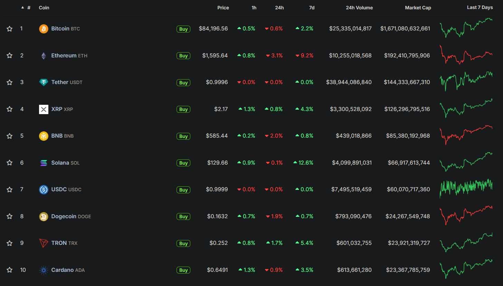Open the Ethereum coin logo
The image size is (503, 286).
point(44,56)
